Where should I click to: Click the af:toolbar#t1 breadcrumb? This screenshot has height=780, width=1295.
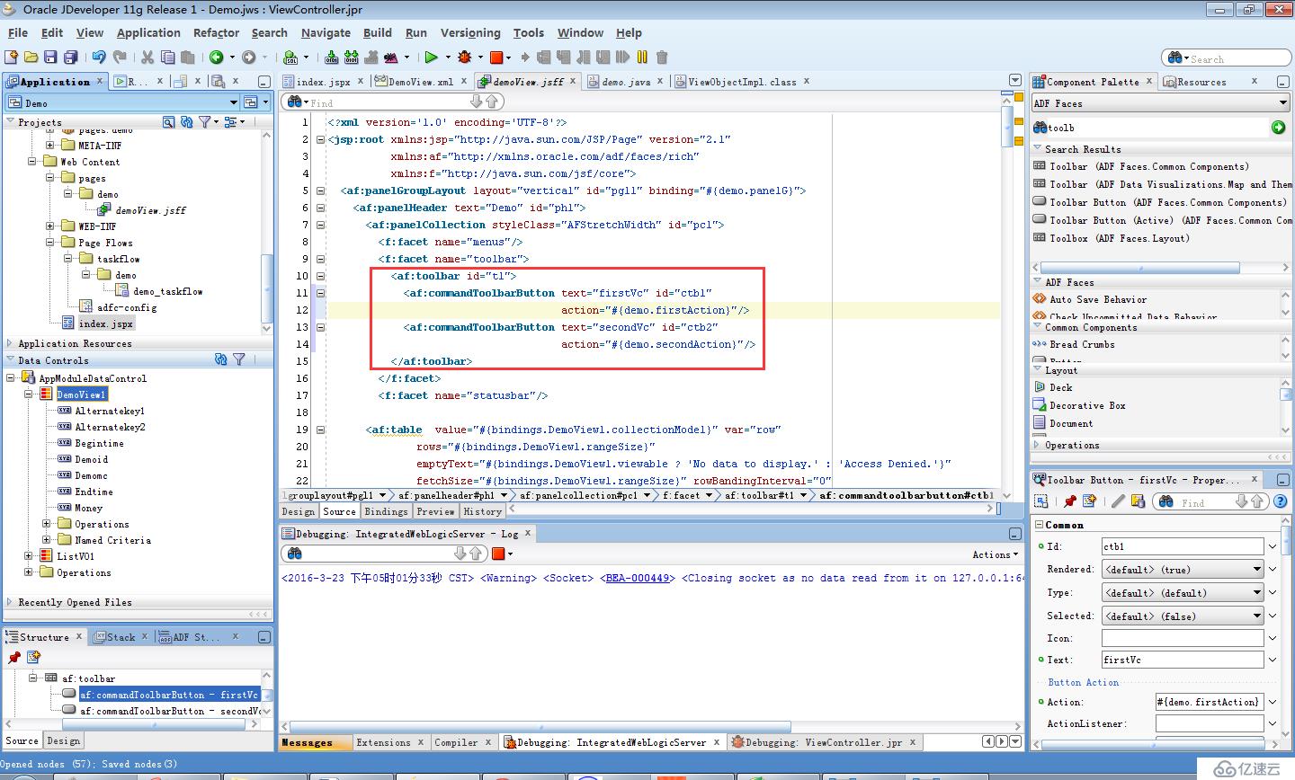(759, 495)
